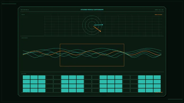Image resolution: width=184 pixels, height=103 pixels.
Task: Click the small header text left of title
Action: pyautogui.click(x=25, y=10)
